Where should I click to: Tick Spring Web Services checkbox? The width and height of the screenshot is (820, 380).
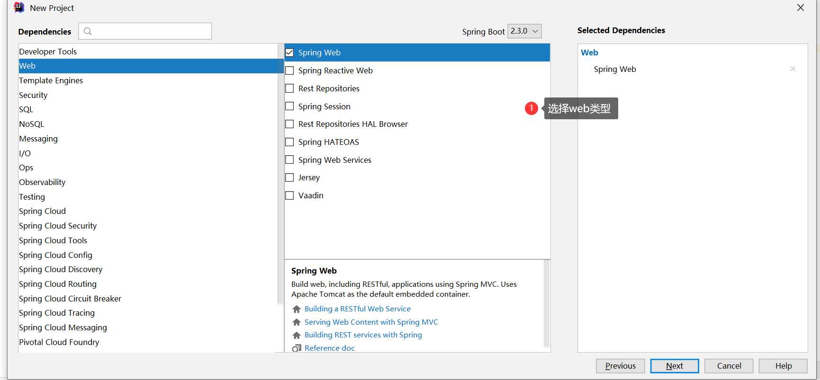pos(289,160)
